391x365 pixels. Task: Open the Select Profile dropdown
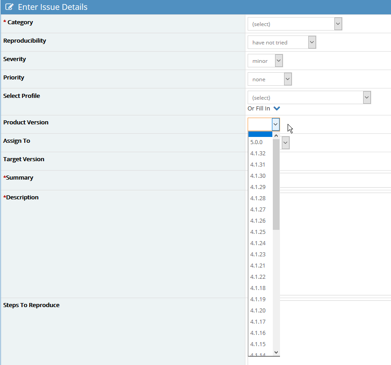pyautogui.click(x=309, y=98)
